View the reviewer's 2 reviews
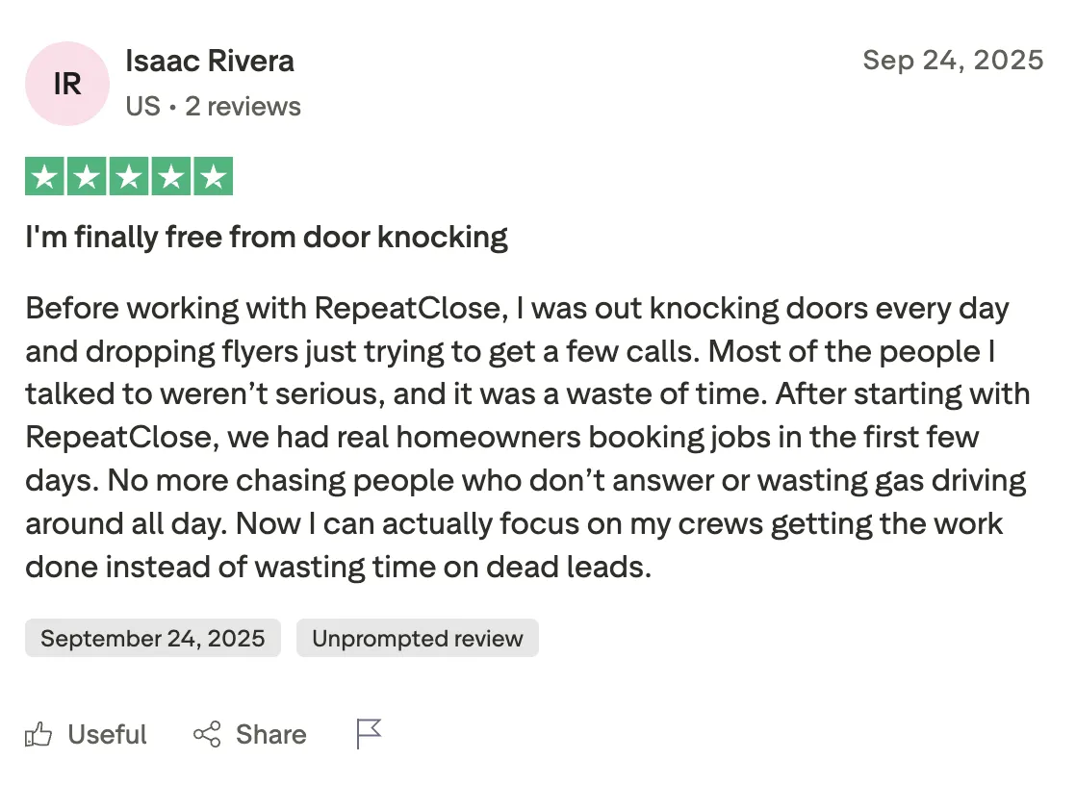 (x=243, y=106)
